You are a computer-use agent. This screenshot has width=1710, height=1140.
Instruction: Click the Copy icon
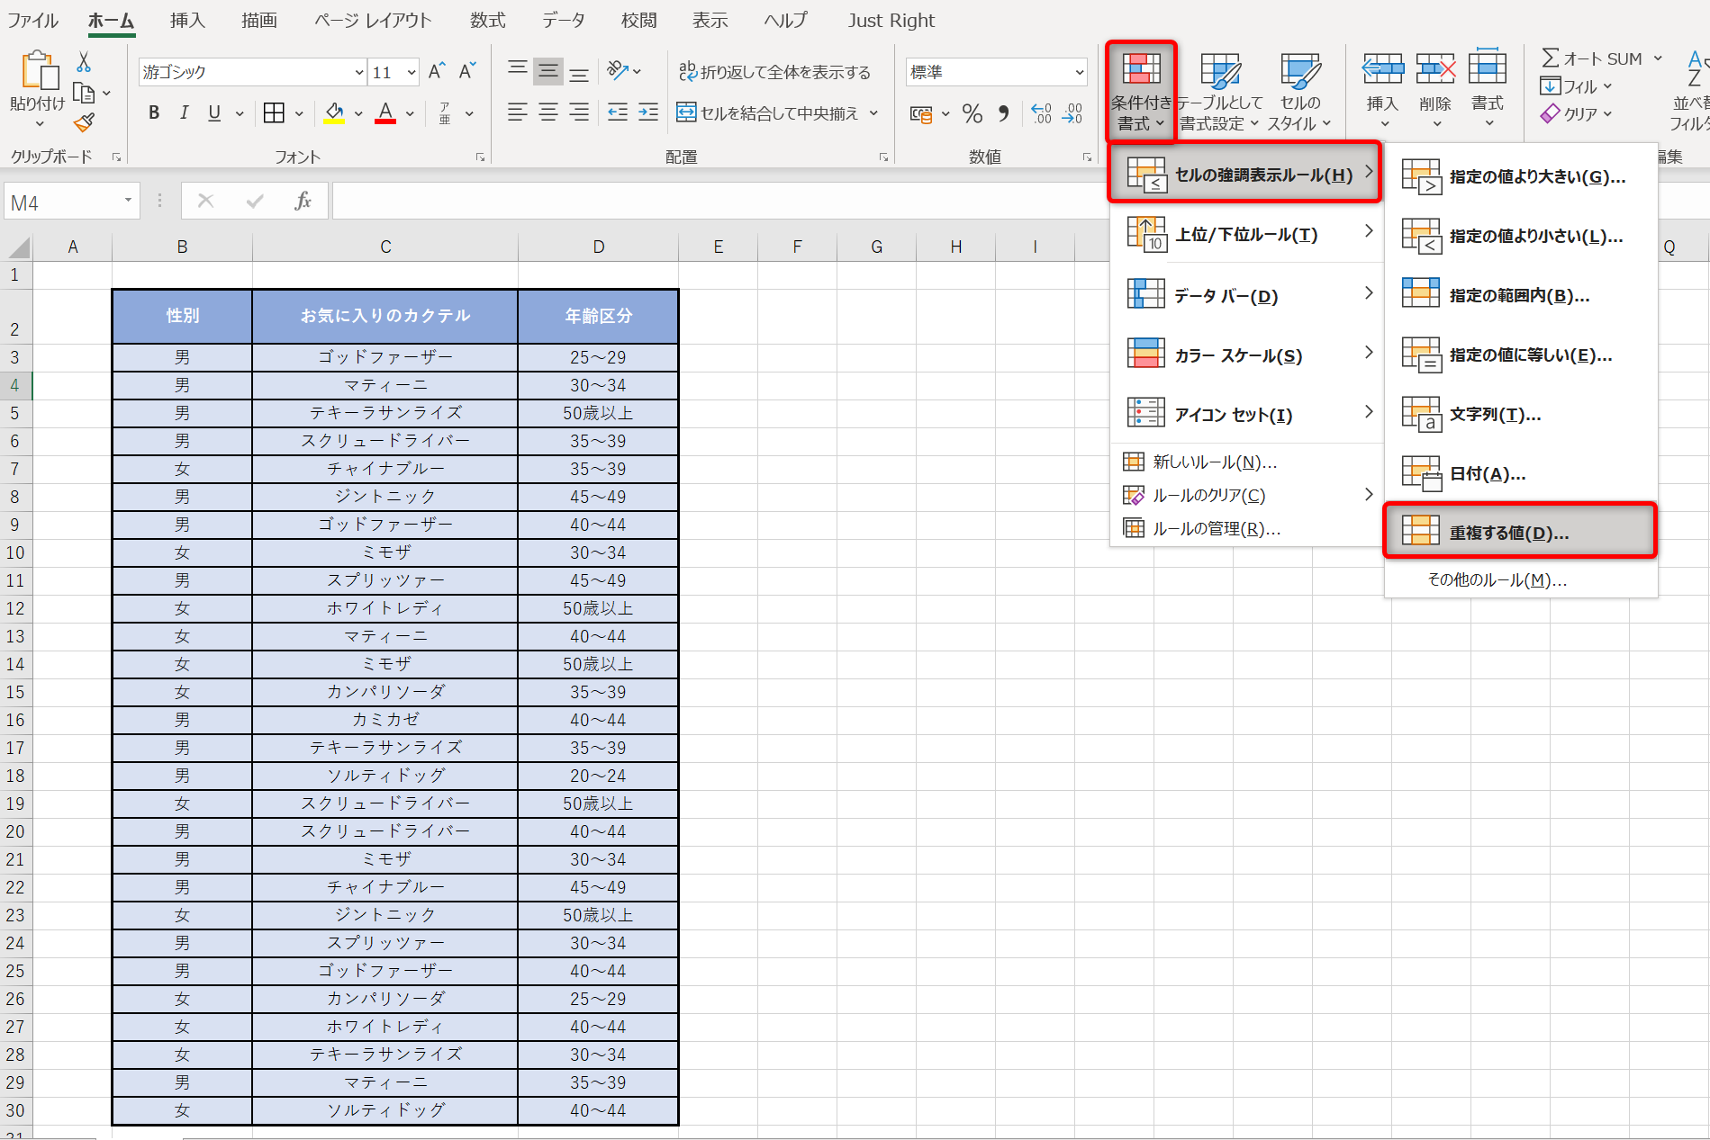point(84,93)
